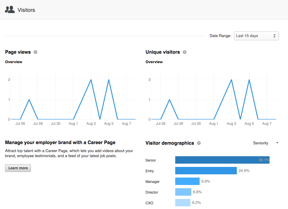This screenshot has height=209, width=288.
Task: Expand the Seniority demographics dropdown
Action: click(265, 143)
